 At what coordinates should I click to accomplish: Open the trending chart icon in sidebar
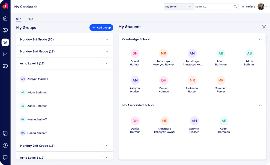[x=5, y=54]
